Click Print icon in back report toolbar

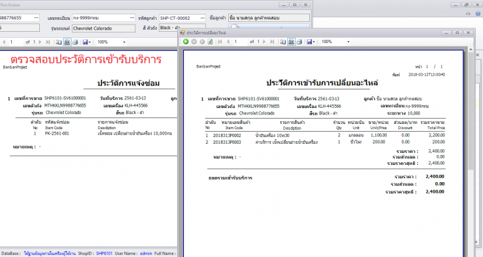click(75, 42)
